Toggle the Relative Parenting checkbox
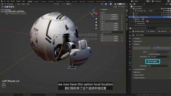The image size is (171, 96). (149, 54)
